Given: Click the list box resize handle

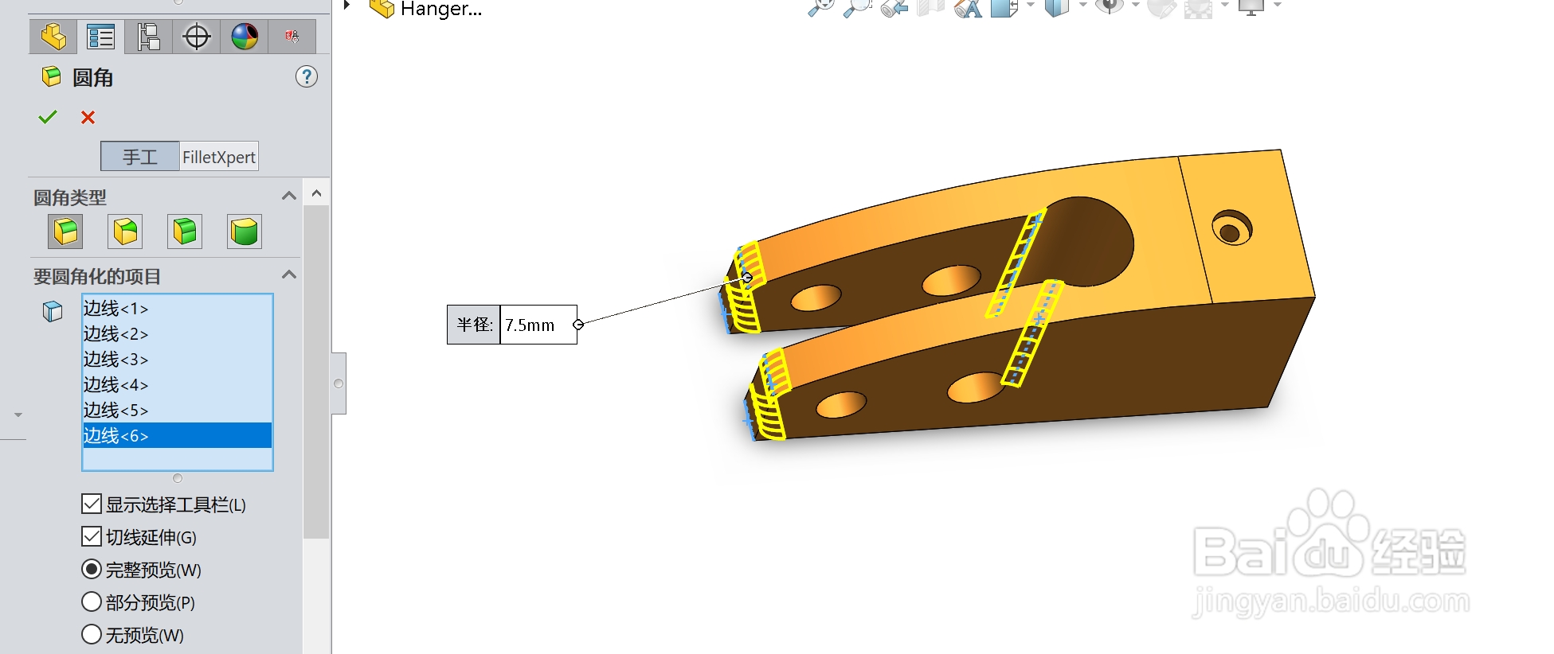Looking at the screenshot, I should pos(178,478).
